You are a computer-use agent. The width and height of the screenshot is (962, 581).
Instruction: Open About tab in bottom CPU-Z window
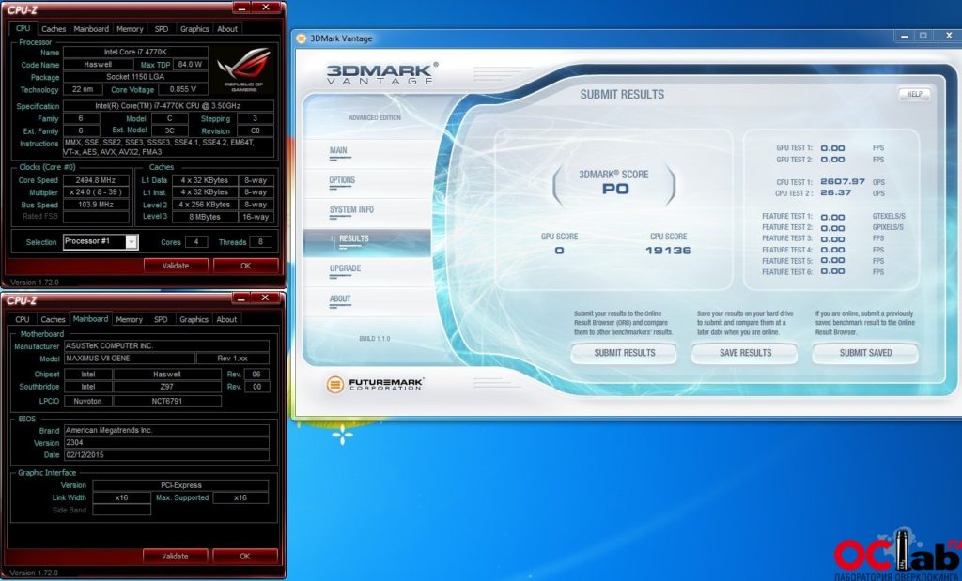point(226,319)
